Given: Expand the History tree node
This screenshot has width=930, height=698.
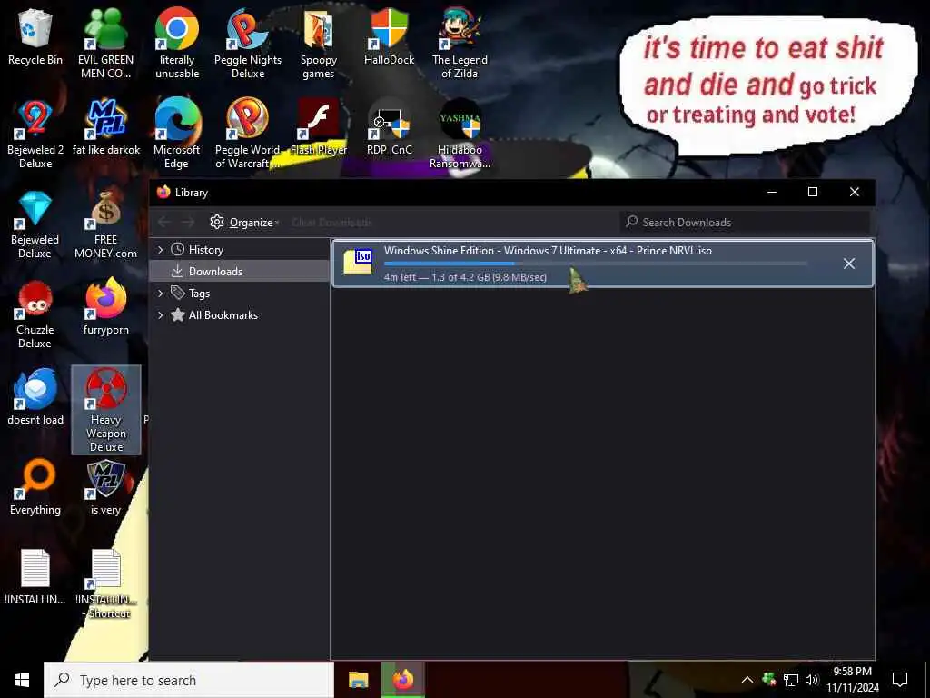Looking at the screenshot, I should (160, 250).
